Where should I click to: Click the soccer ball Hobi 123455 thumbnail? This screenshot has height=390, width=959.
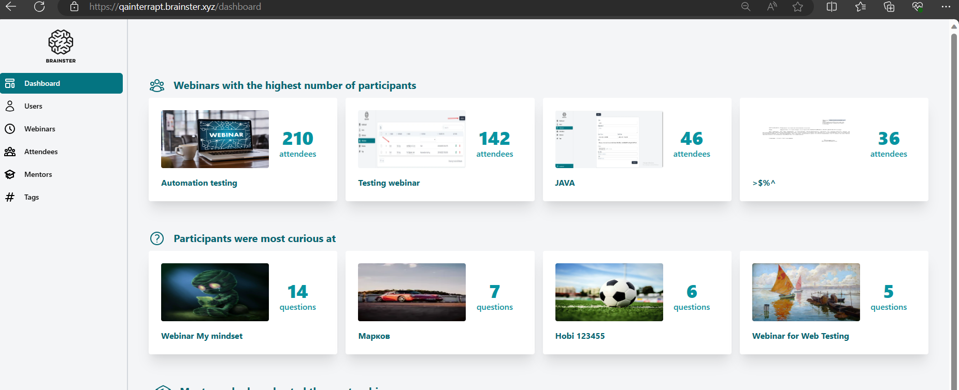pyautogui.click(x=609, y=292)
